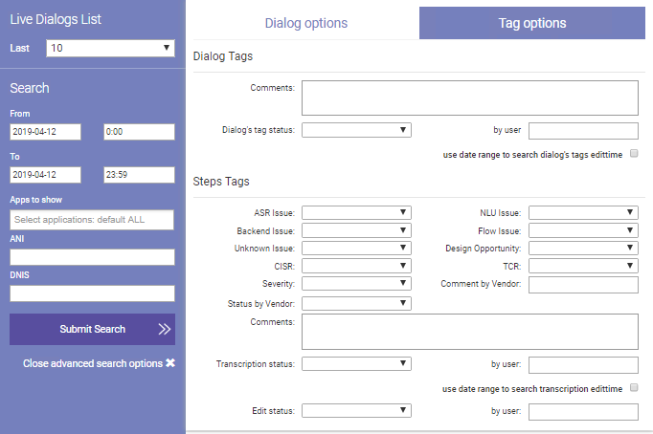Click the Apps to show selector field
This screenshot has width=653, height=434.
pos(92,221)
